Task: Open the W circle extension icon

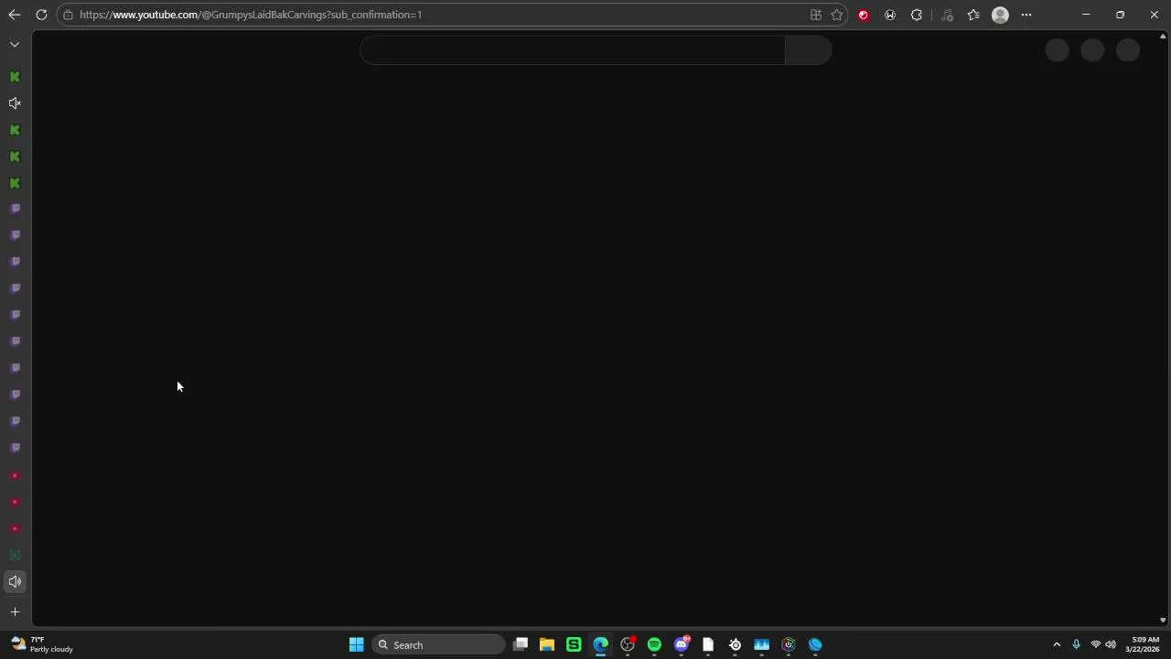Action: pos(890,15)
